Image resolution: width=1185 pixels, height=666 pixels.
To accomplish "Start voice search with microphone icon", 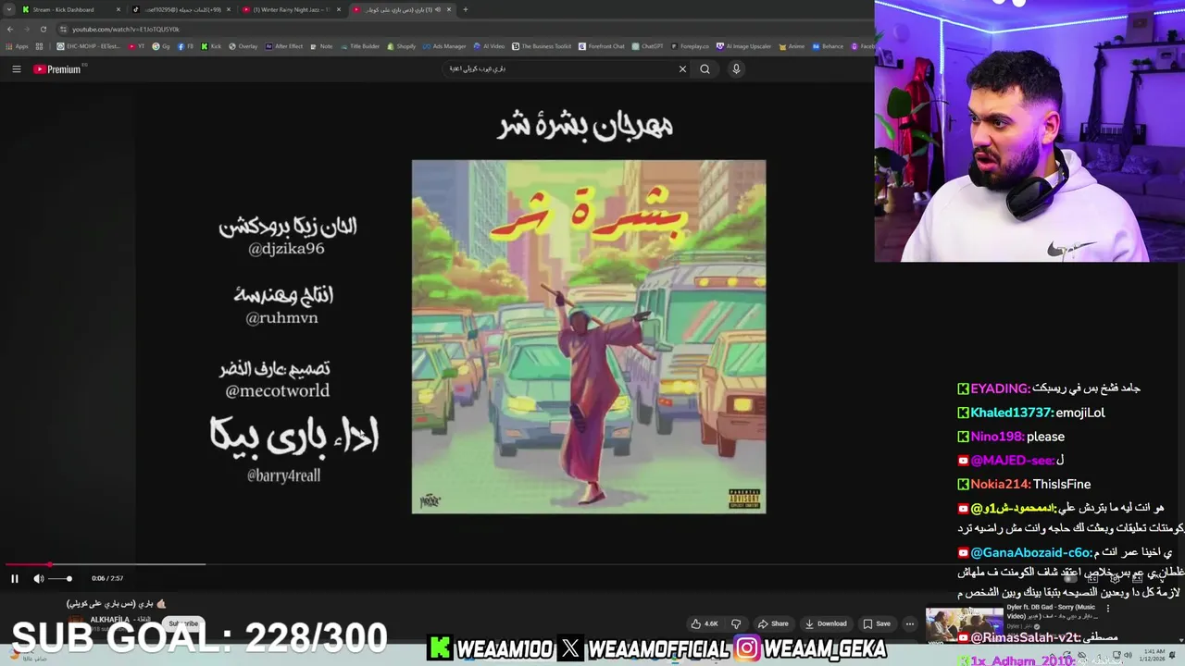I will click(x=736, y=68).
